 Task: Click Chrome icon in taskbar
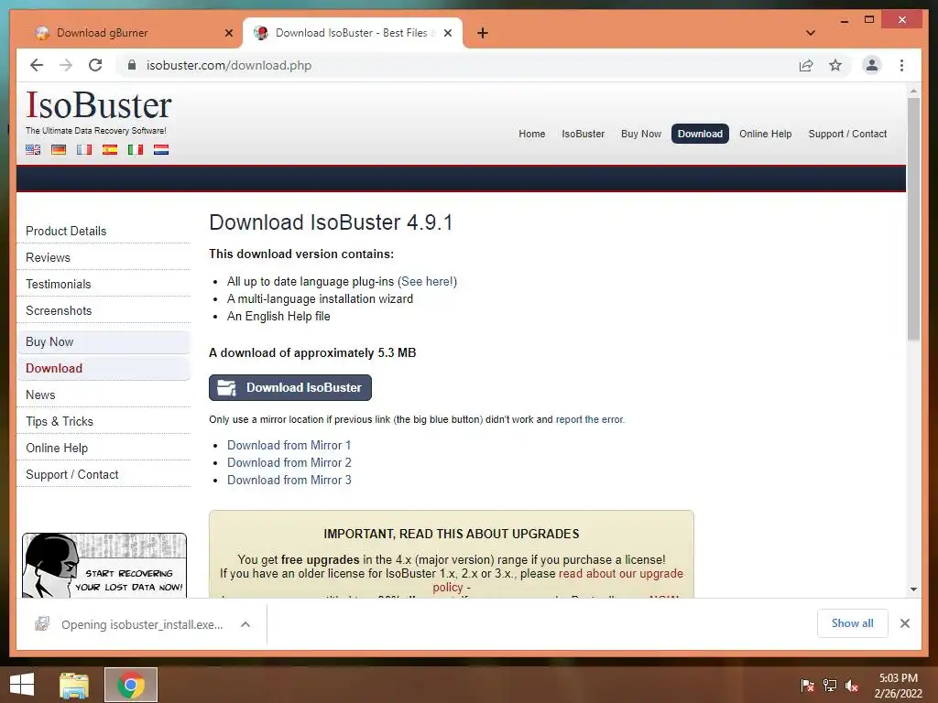coord(131,685)
